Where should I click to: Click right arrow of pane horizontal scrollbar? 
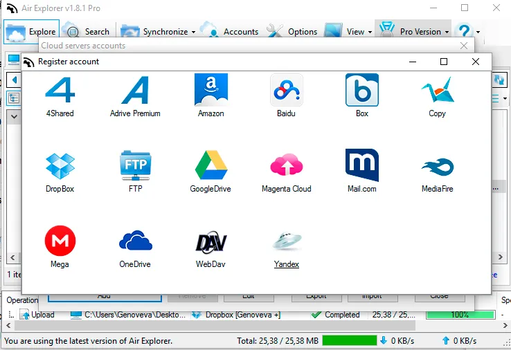pyautogui.click(x=500, y=257)
